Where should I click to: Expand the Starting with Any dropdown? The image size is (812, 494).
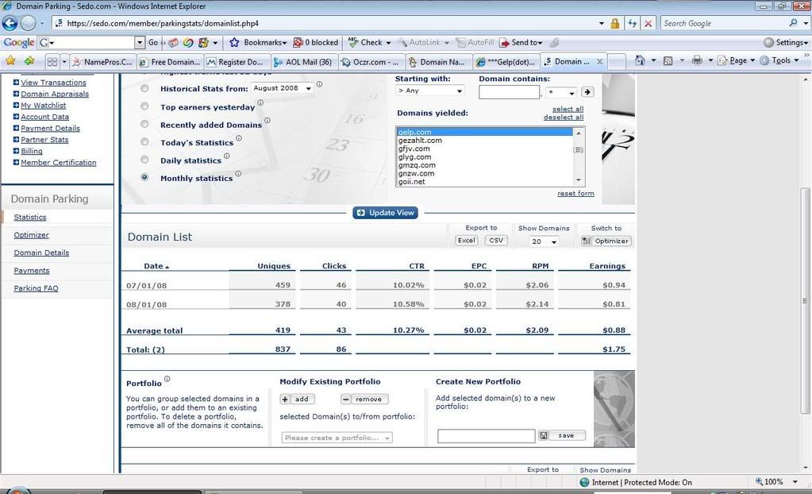pos(429,91)
